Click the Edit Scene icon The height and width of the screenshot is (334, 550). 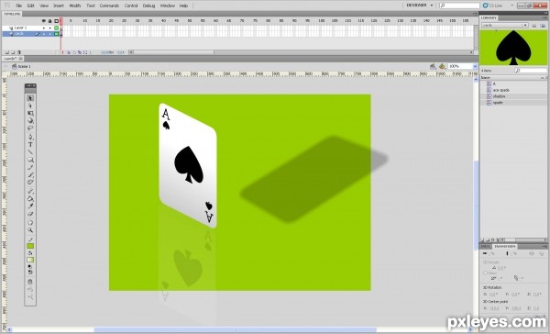pyautogui.click(x=434, y=66)
